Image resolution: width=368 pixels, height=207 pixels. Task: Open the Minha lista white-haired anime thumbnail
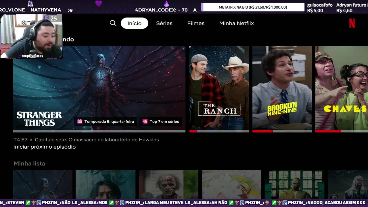click(231, 184)
